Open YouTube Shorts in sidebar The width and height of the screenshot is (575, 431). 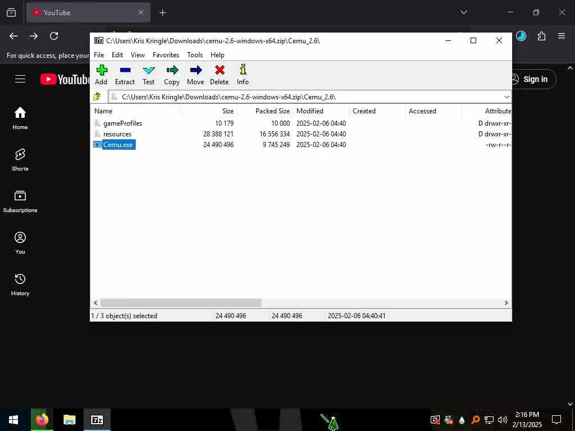coord(20,160)
